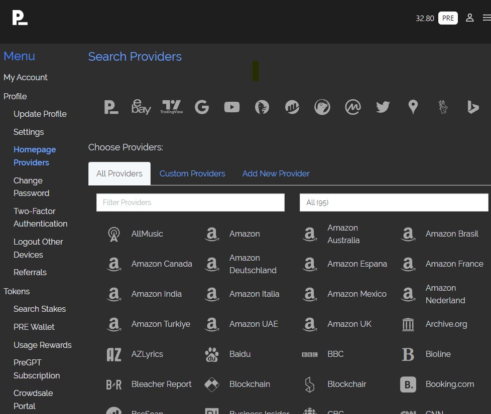Select the Amazon UAE provider label
The image size is (491, 414).
pyautogui.click(x=254, y=324)
